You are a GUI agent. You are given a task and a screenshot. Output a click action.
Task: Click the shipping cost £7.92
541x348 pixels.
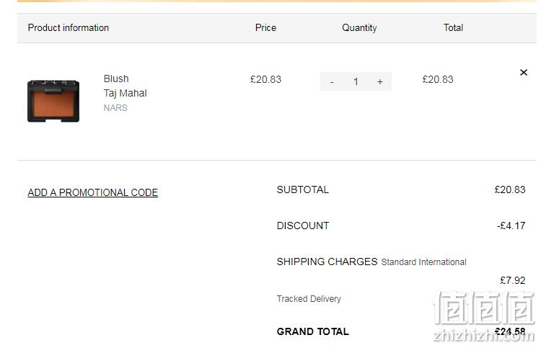513,280
